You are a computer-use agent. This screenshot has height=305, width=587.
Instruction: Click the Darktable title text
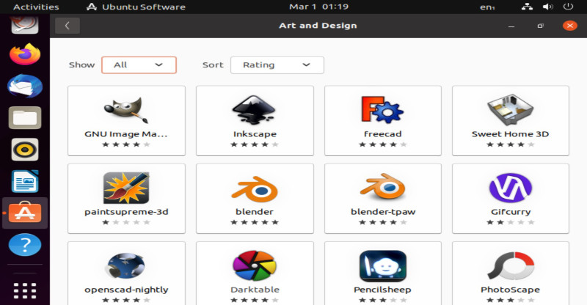pyautogui.click(x=255, y=290)
